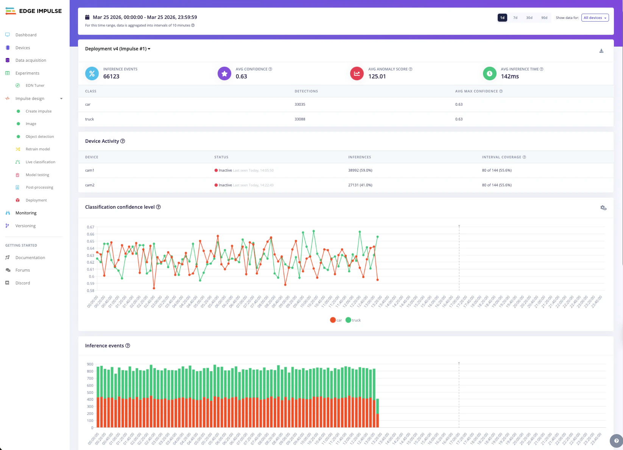
Task: Open the Discord community link
Action: [22, 283]
